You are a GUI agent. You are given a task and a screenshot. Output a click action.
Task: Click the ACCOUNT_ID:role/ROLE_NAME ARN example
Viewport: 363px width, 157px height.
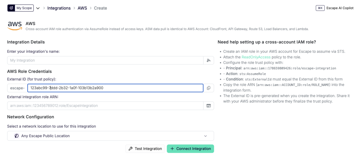292,85
